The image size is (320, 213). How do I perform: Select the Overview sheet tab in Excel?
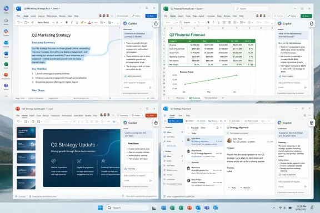(x=180, y=98)
